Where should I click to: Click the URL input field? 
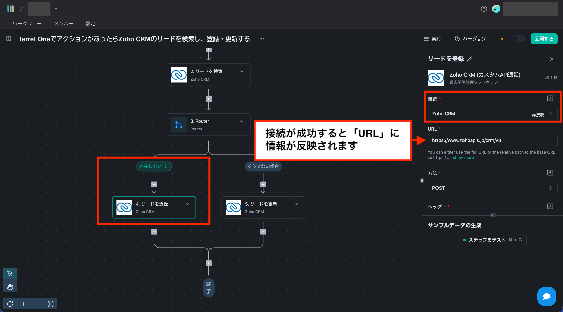(x=492, y=140)
